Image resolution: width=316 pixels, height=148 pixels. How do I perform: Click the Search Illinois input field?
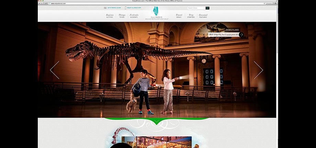[x=196, y=8]
